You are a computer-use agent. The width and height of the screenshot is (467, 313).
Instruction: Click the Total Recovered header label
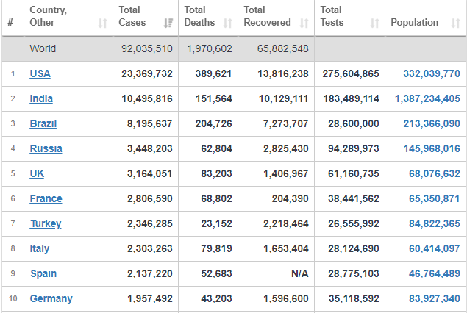[x=267, y=16]
